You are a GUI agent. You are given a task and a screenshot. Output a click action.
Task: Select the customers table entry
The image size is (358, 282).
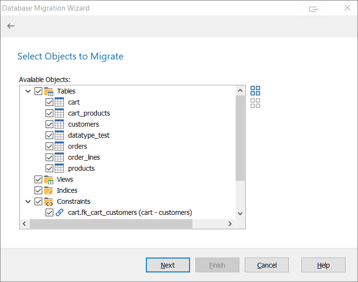click(x=83, y=124)
